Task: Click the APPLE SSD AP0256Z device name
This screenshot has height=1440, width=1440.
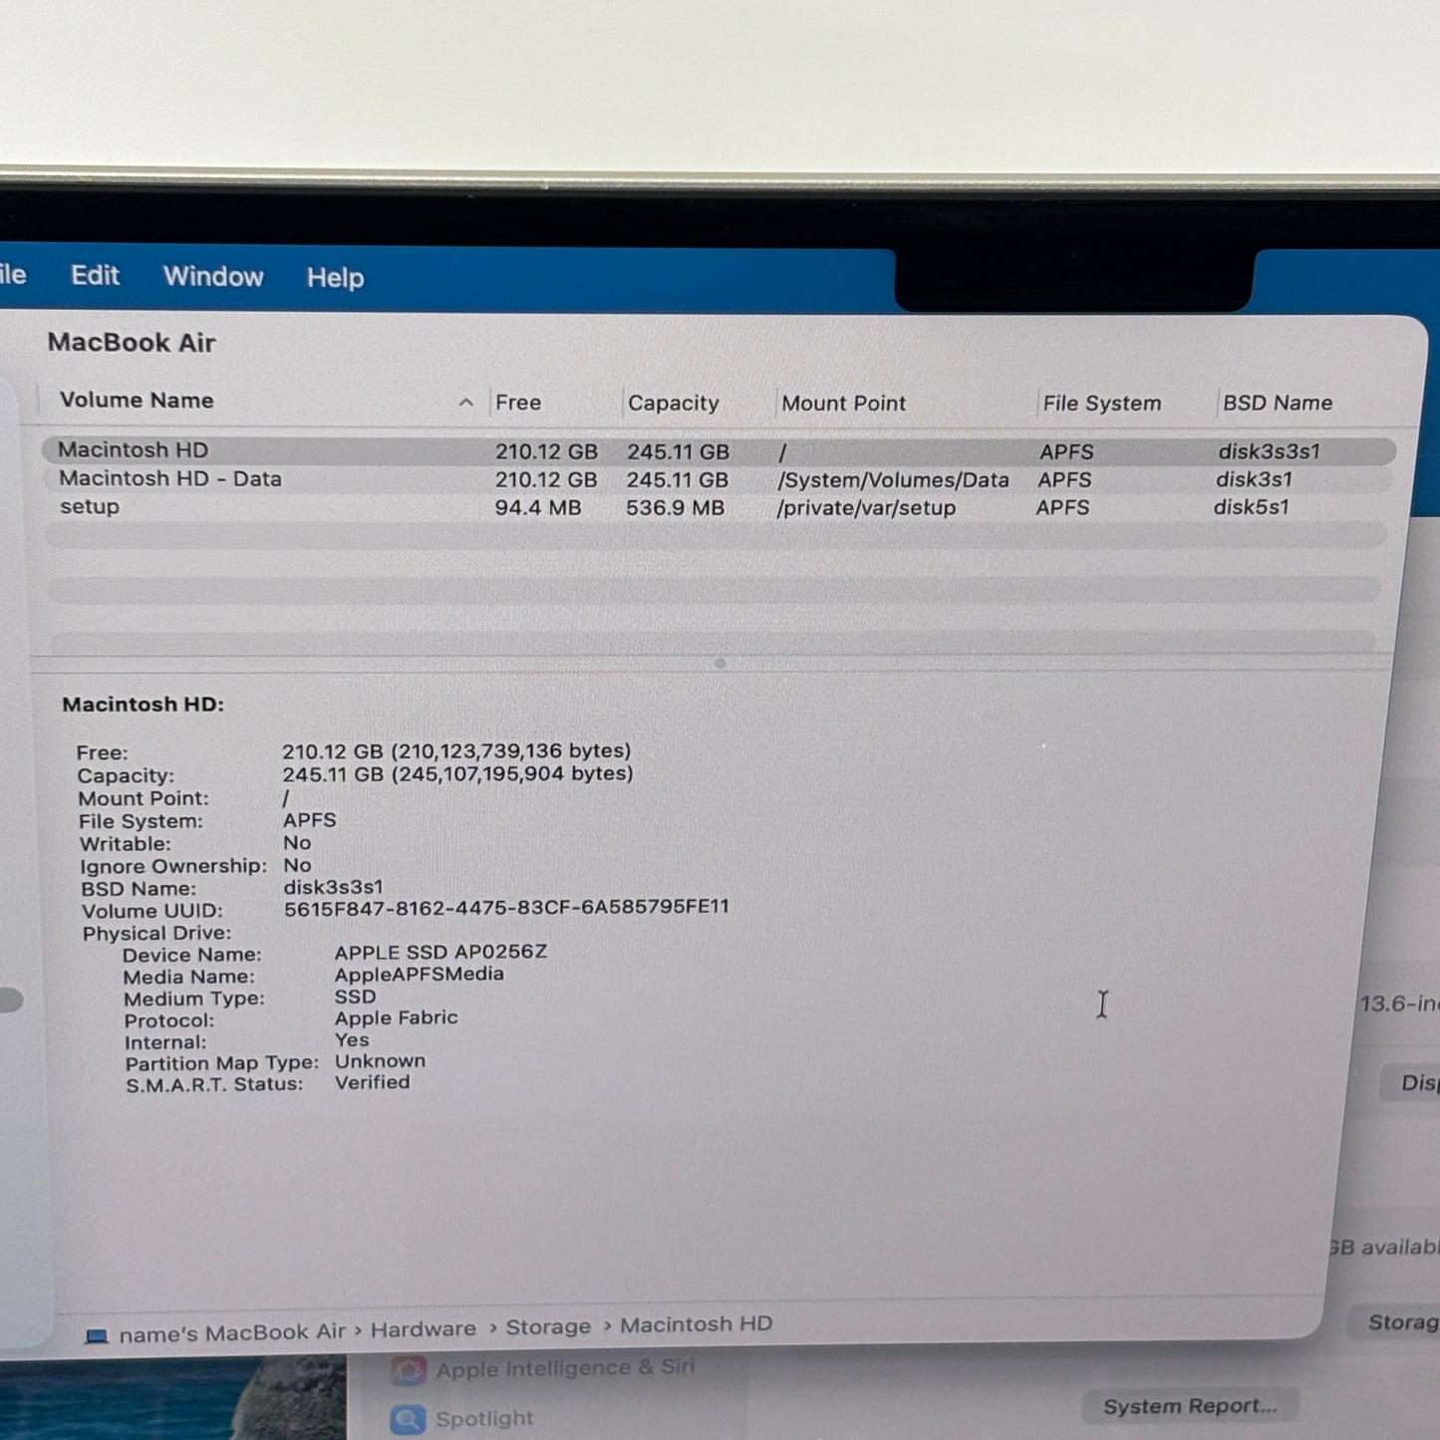Action: tap(440, 952)
